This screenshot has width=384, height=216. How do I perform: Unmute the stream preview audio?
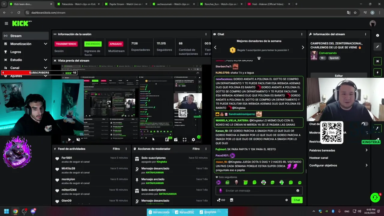coord(78,139)
